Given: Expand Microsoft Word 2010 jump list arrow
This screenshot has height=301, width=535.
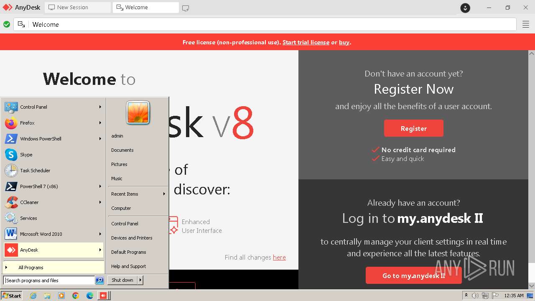Looking at the screenshot, I should click(x=100, y=234).
